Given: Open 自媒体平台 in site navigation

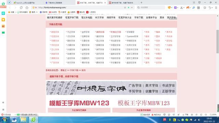Looking at the screenshot, I should (x=151, y=17).
